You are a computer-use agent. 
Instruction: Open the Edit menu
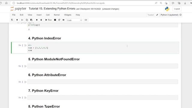(x=22, y=15)
